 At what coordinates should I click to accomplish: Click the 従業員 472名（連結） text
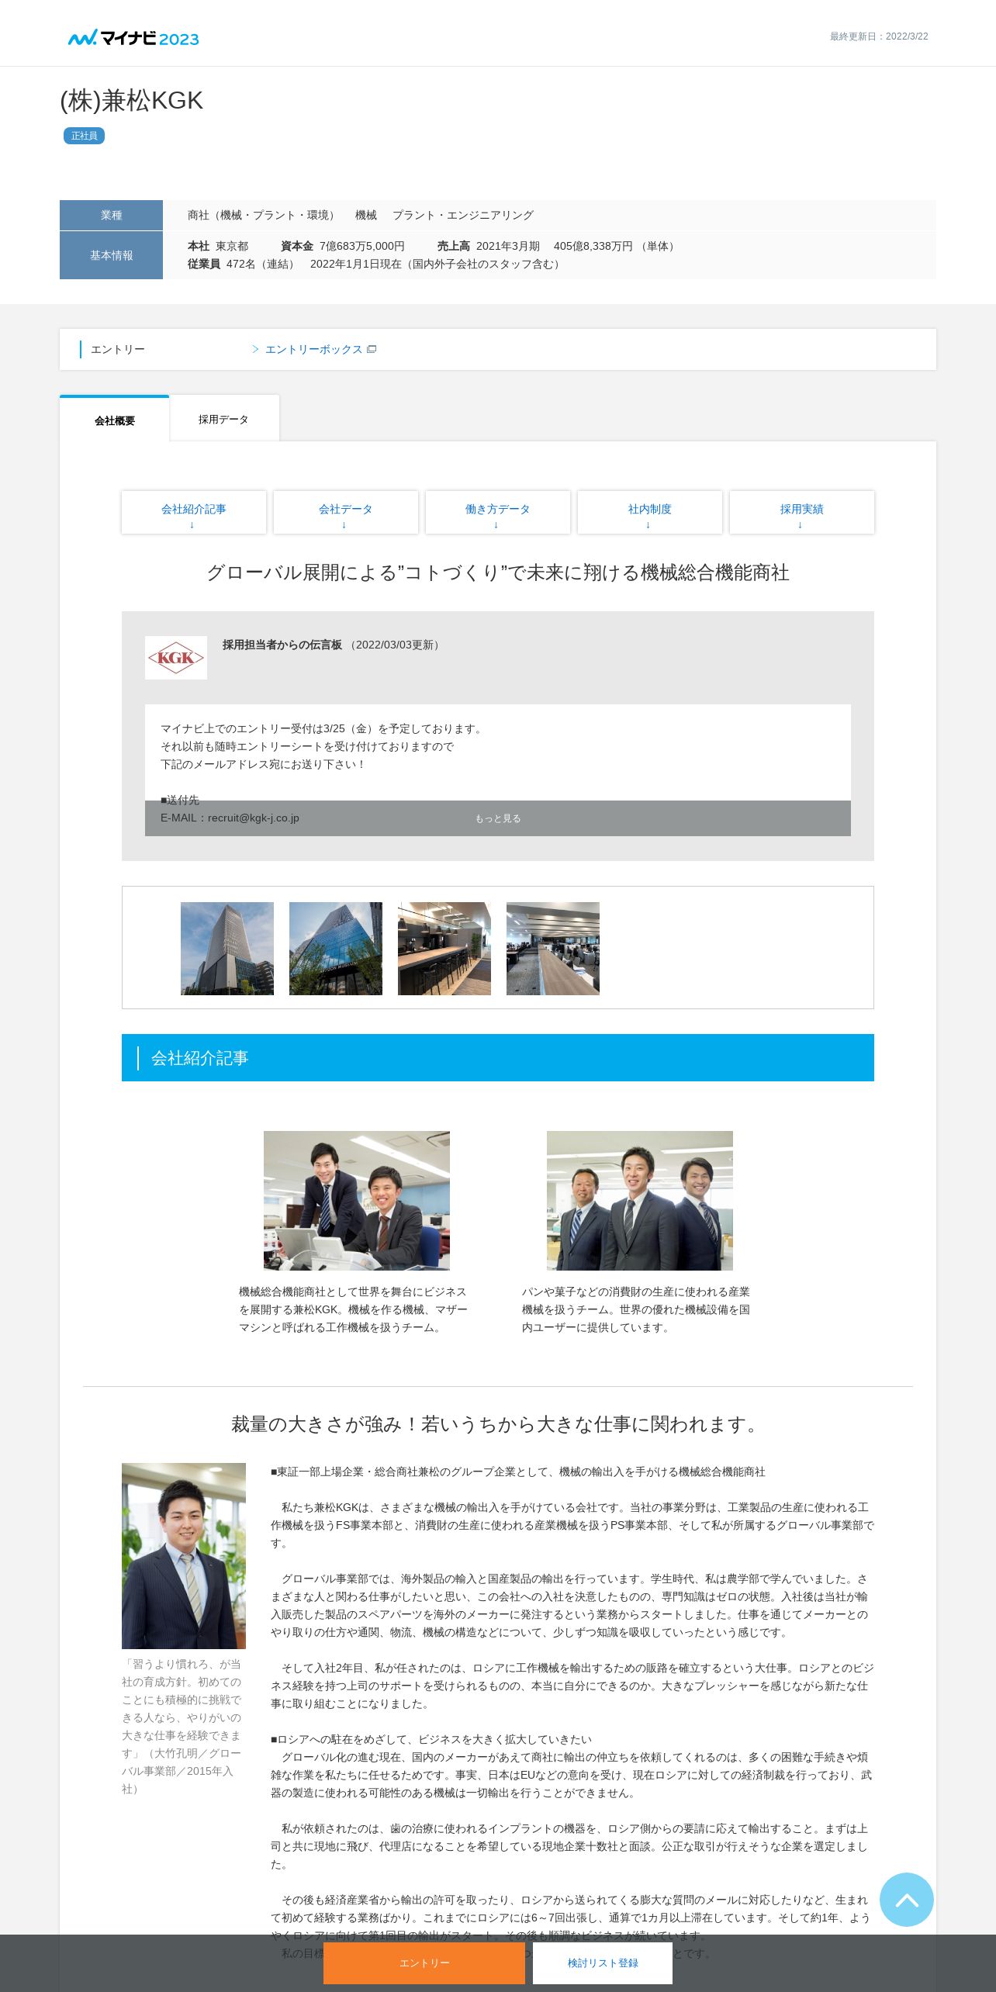coord(243,264)
